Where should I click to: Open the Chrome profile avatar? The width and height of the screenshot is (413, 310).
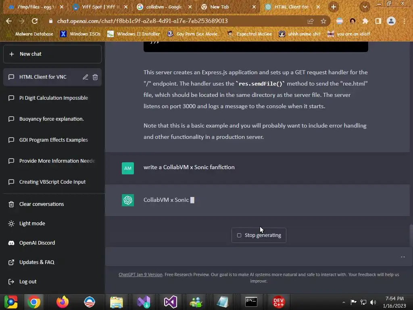coord(391,21)
